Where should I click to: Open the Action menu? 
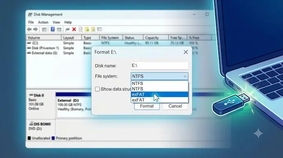[43, 22]
